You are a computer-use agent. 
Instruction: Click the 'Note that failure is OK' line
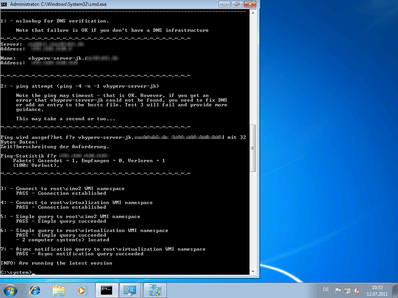click(x=112, y=30)
